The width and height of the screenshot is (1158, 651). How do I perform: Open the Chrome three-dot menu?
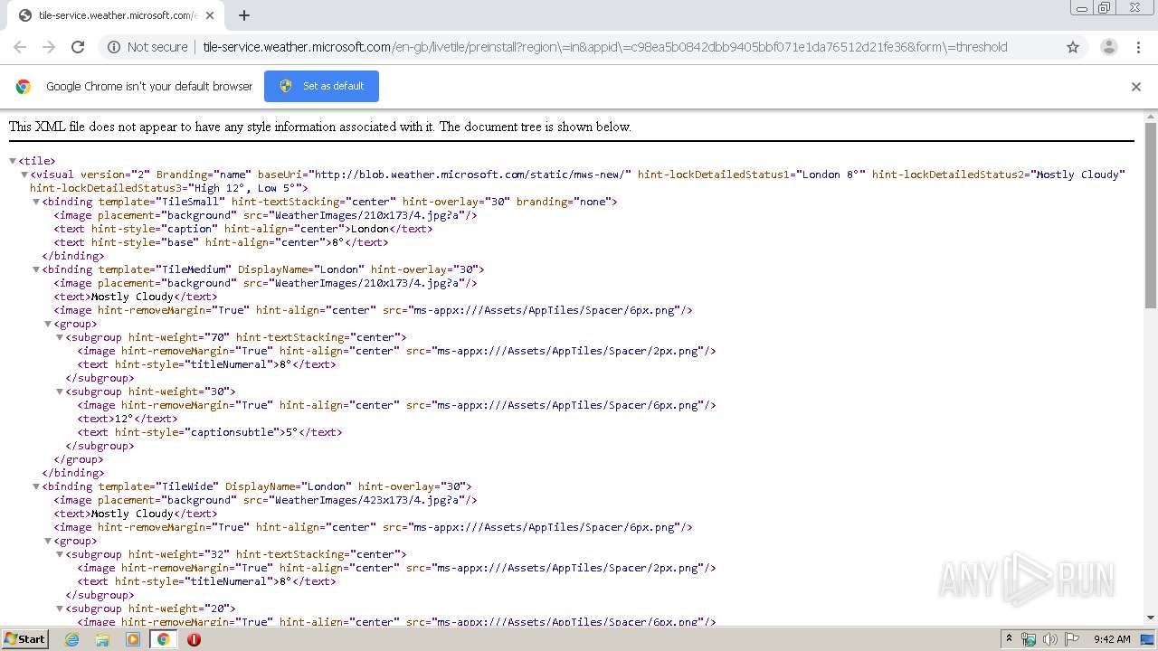tap(1138, 47)
